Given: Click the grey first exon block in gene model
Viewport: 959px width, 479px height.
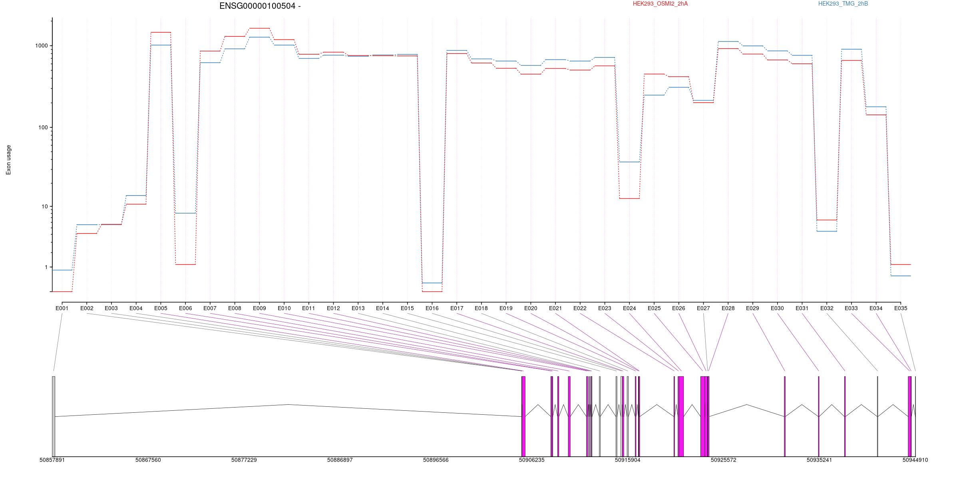Looking at the screenshot, I should pyautogui.click(x=54, y=416).
